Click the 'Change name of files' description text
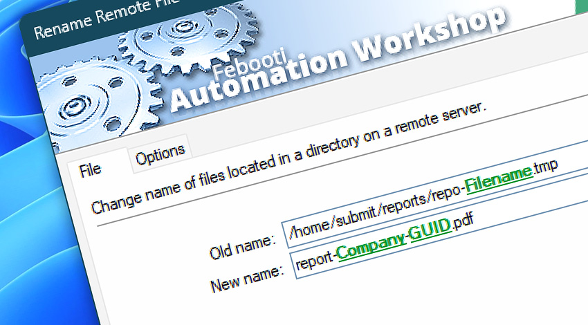The height and width of the screenshot is (325, 588). (288, 158)
